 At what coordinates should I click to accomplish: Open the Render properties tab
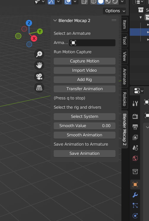(135, 116)
